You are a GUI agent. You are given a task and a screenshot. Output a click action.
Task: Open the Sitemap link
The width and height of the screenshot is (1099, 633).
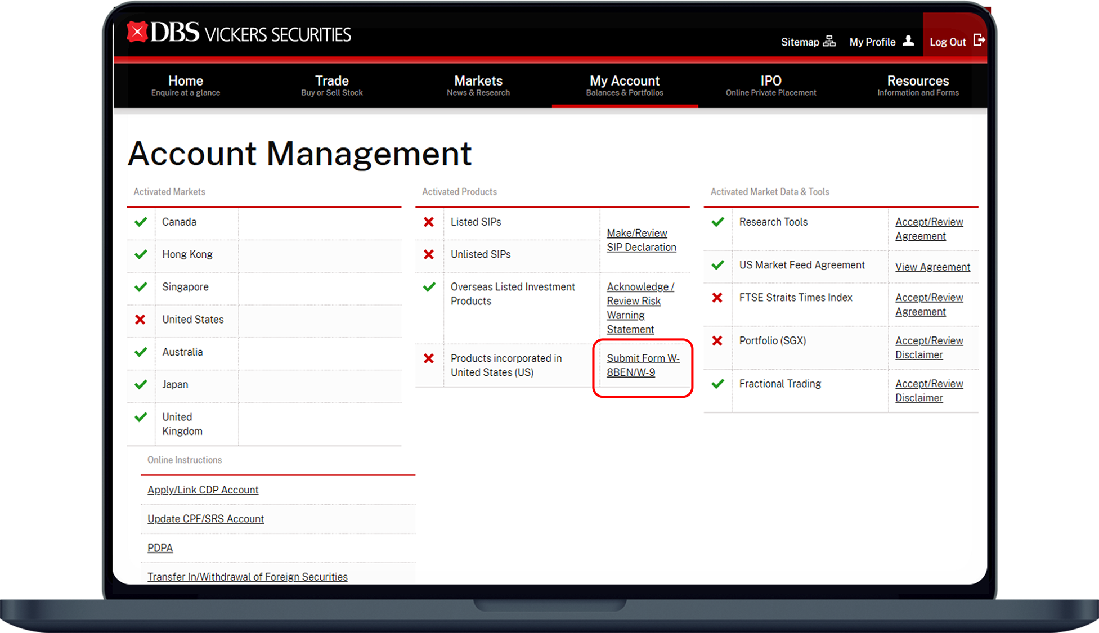coord(800,42)
